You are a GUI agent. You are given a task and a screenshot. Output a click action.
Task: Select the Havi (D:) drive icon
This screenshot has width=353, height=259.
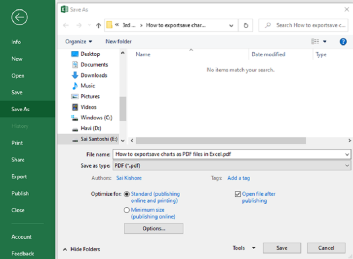click(75, 129)
